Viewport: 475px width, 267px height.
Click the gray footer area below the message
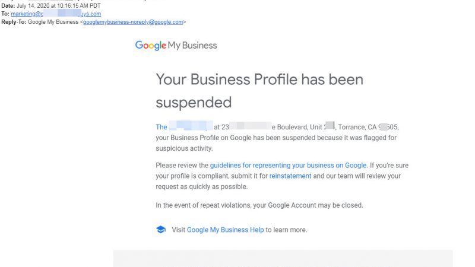283,258
